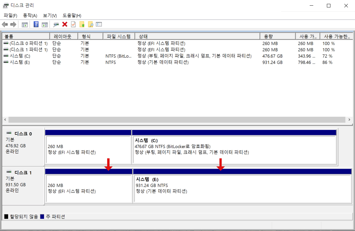Click the yellow folder with green arrow icon
The width and height of the screenshot is (355, 231).
click(x=82, y=25)
